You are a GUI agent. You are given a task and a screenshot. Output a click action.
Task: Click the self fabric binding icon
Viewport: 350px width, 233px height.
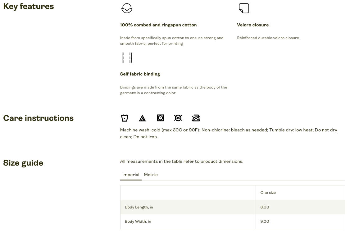click(127, 58)
